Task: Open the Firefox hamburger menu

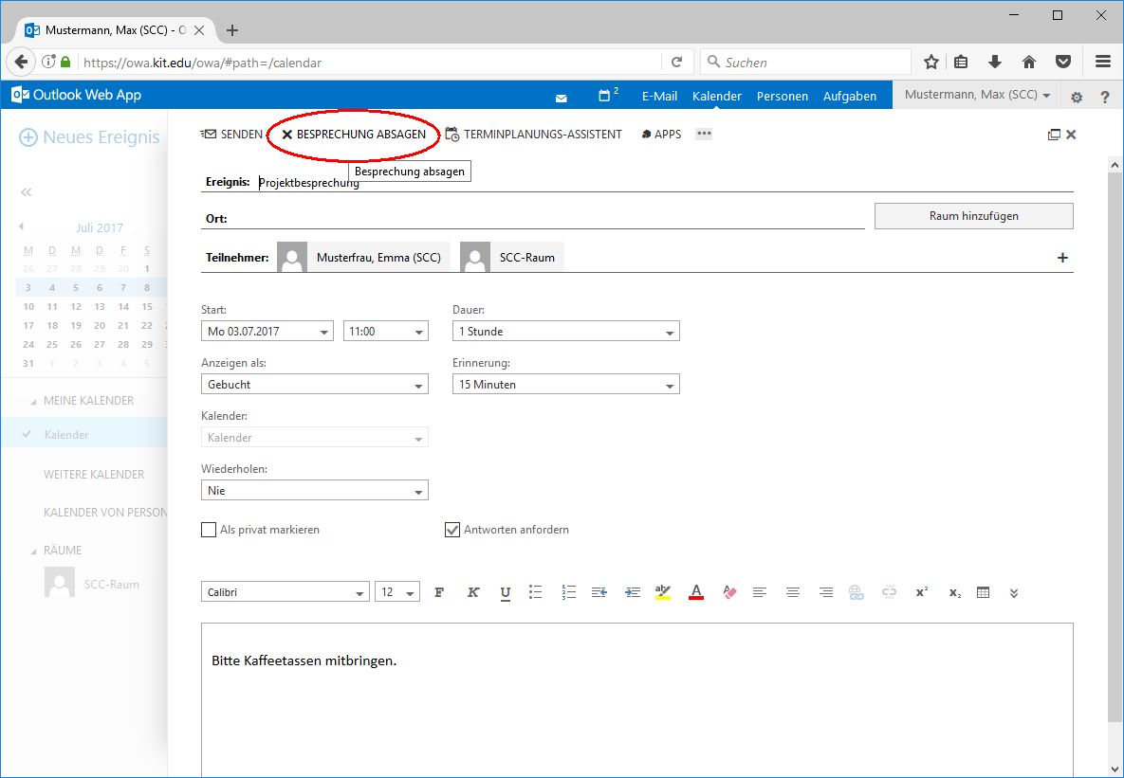Action: point(1103,63)
